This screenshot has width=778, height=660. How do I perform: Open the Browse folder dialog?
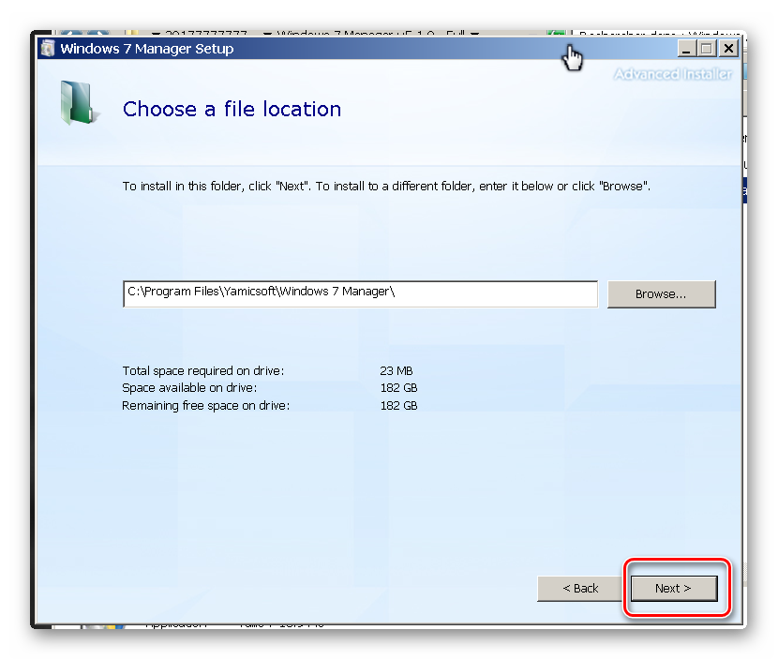(x=661, y=293)
